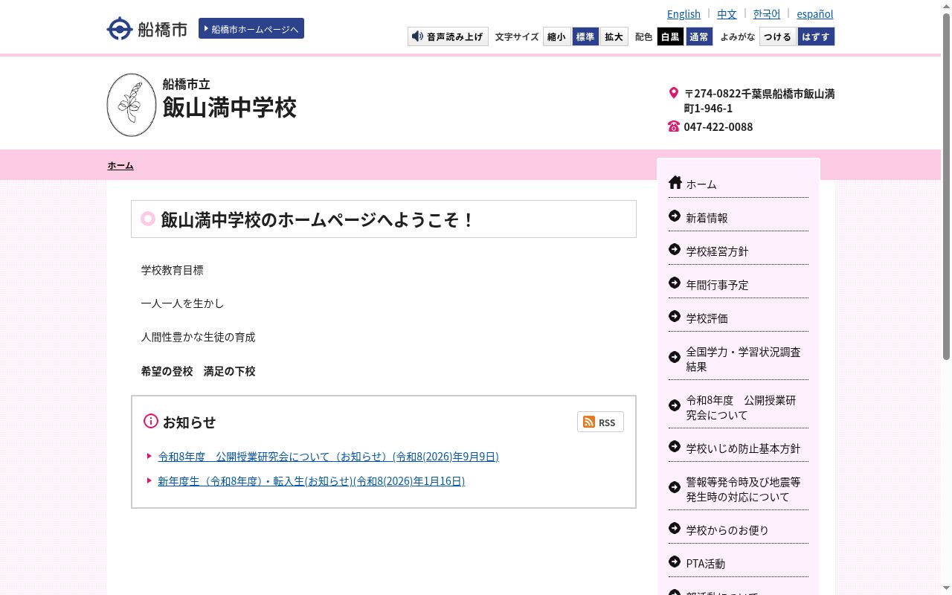Open 学校いじめ防止基本方針 menu item
The height and width of the screenshot is (595, 952).
point(743,448)
